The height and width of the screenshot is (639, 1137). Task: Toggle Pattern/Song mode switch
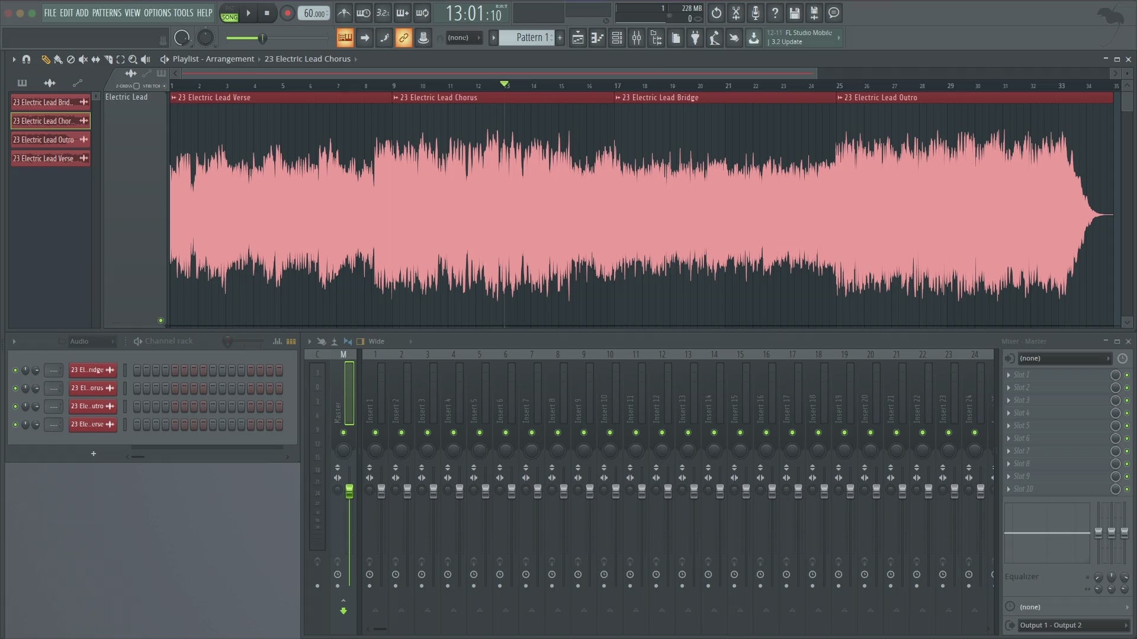229,13
